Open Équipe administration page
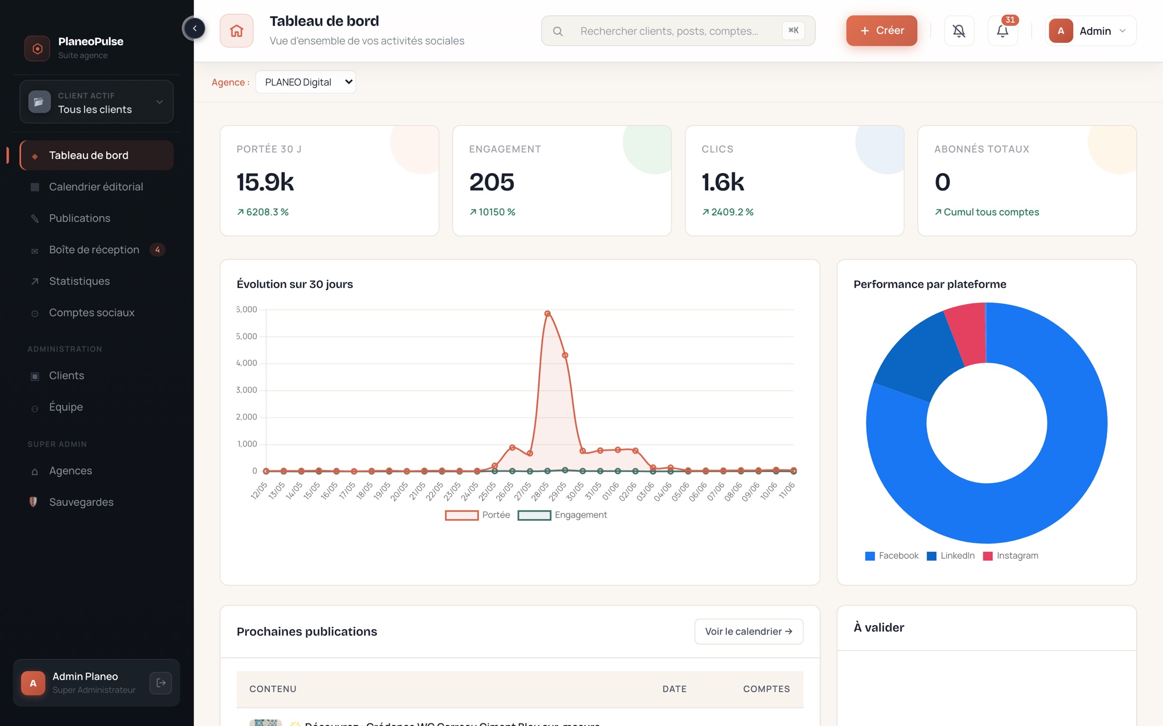Viewport: 1163px width, 726px height. [97, 407]
